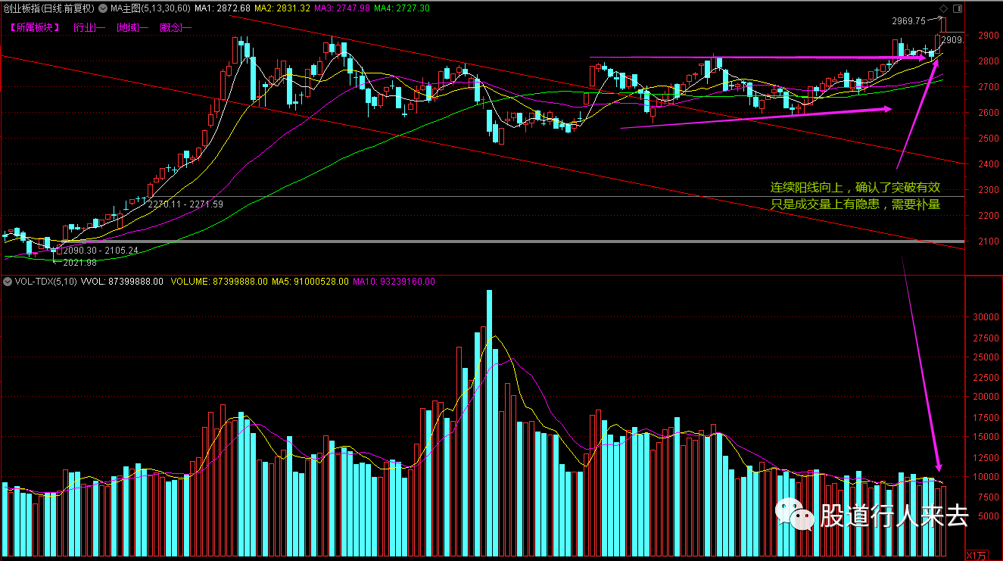This screenshot has width=1003, height=561.
Task: Click the 2090.30 - 2105.24 gap label
Action: (101, 251)
